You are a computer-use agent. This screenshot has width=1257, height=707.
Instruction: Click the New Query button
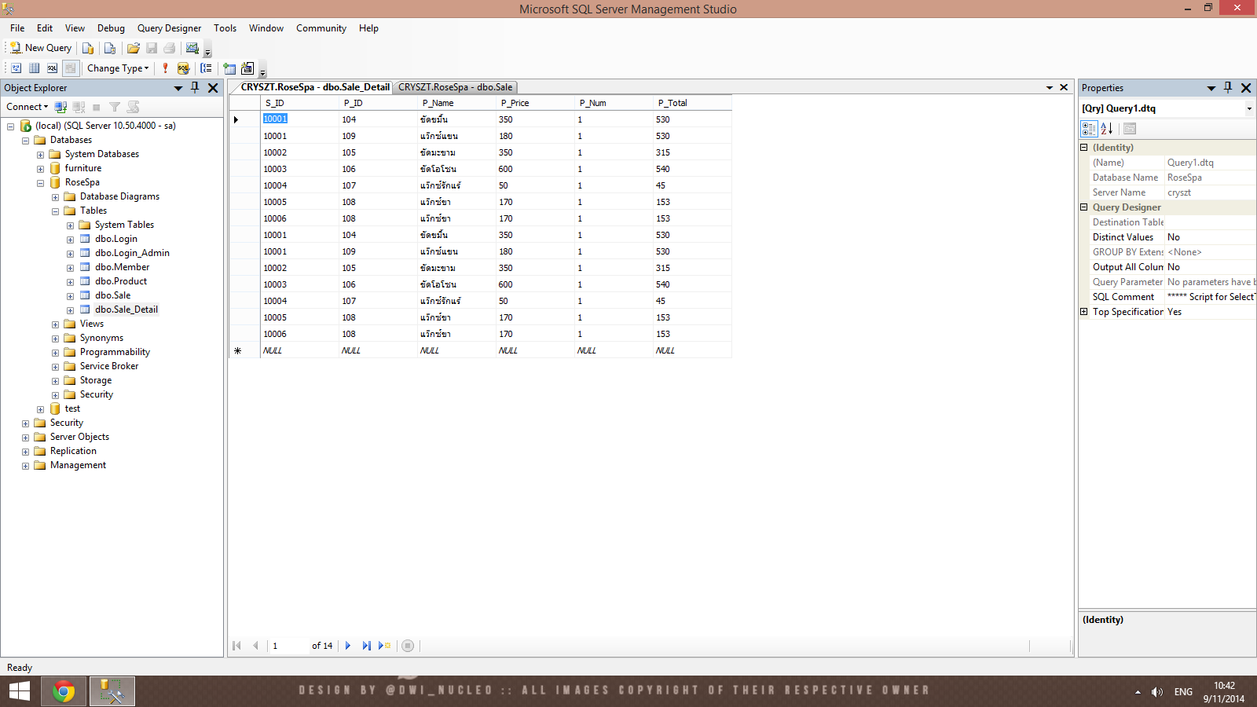click(x=41, y=48)
